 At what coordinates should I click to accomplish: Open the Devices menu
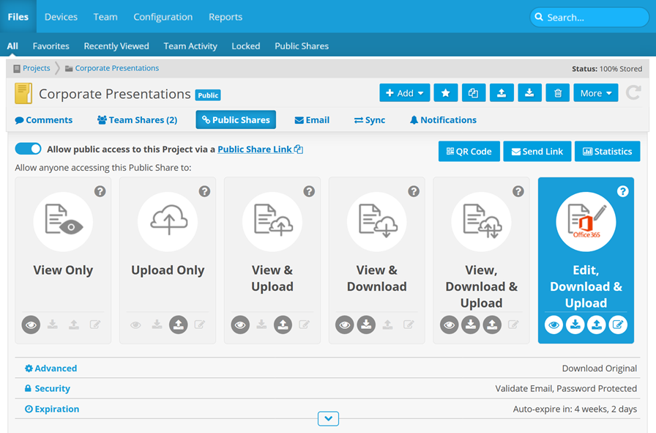[61, 17]
